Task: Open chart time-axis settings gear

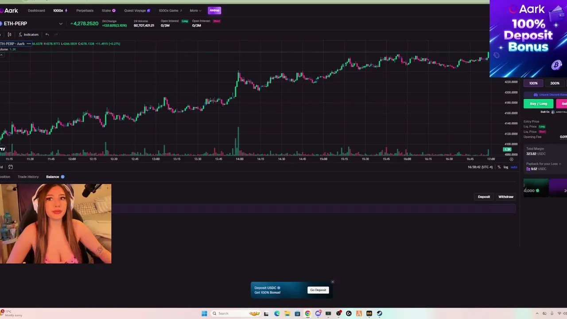Action: [511, 159]
